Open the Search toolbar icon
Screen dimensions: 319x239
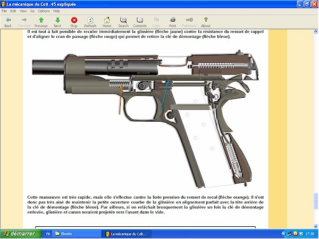(123, 20)
